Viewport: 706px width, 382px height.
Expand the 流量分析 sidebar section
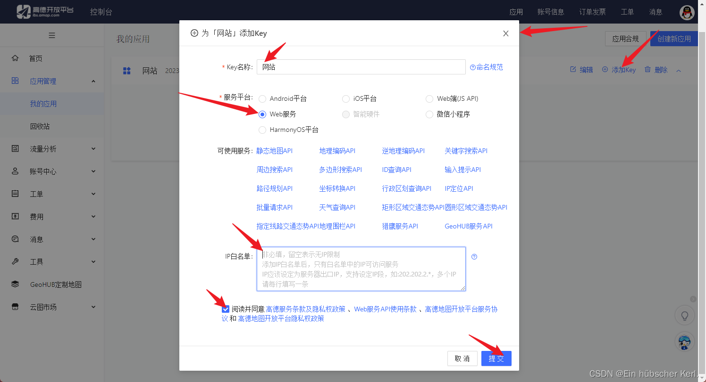(x=93, y=149)
